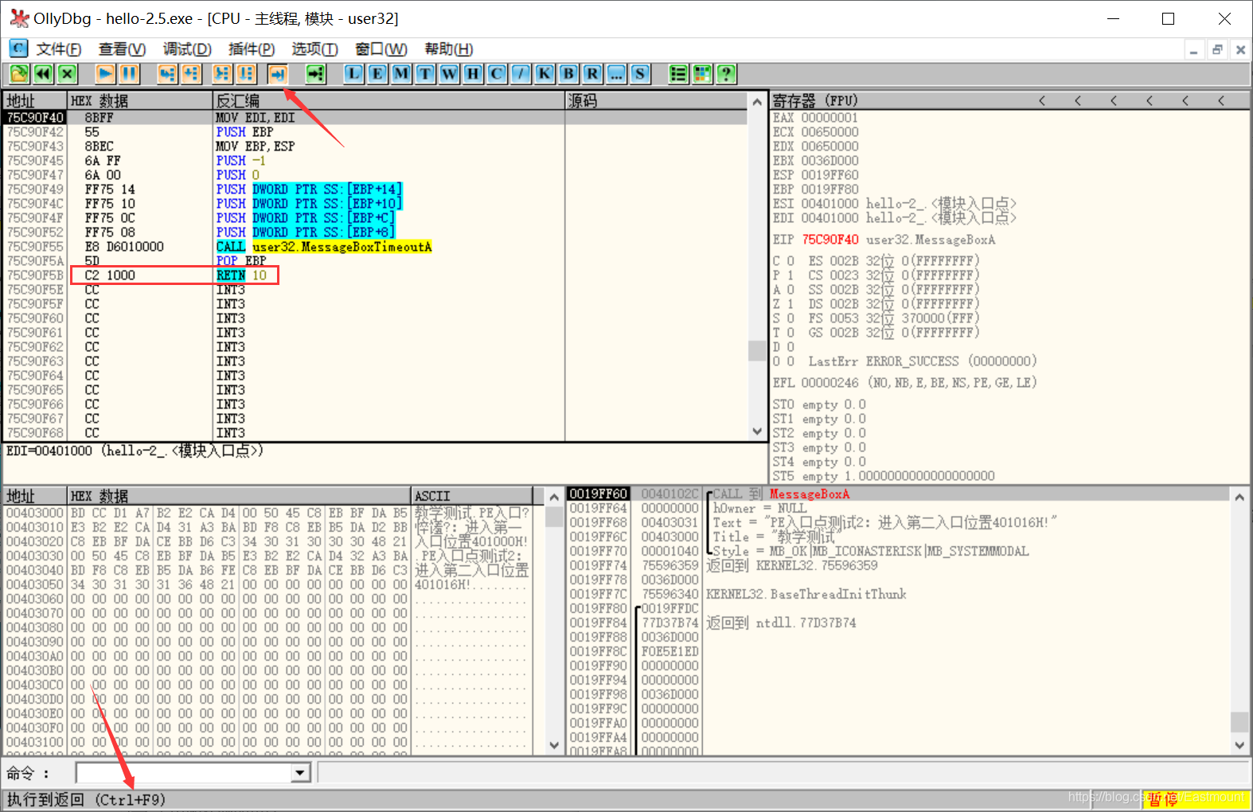Click the Trace over toolbar icon
Screen dimensions: 1253x812
coord(246,74)
